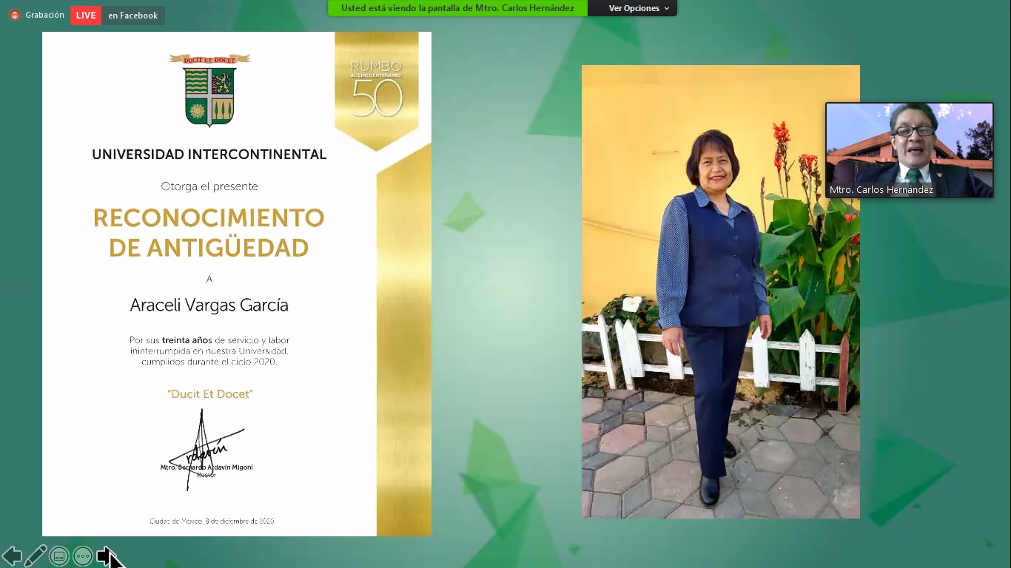This screenshot has width=1011, height=568.
Task: Click the 'UNIVERSIDAD INTERCONTINENTAL' heading
Action: (209, 155)
